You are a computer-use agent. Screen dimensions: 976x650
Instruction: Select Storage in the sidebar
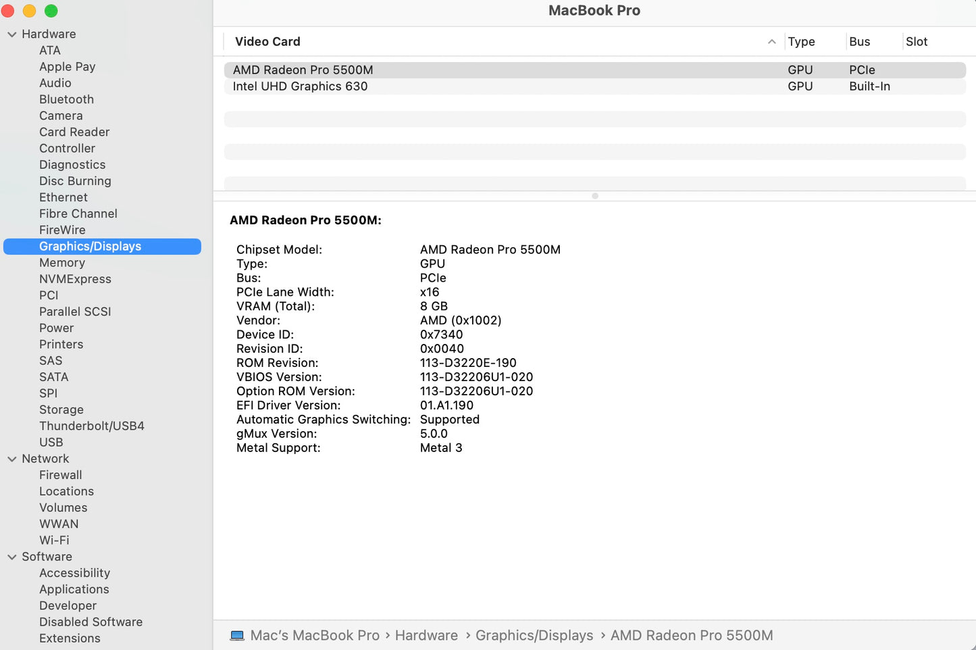[x=61, y=409]
